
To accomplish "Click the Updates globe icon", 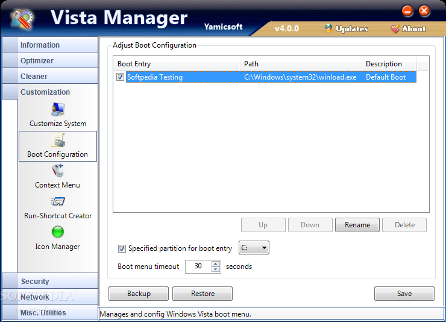I will click(x=328, y=28).
